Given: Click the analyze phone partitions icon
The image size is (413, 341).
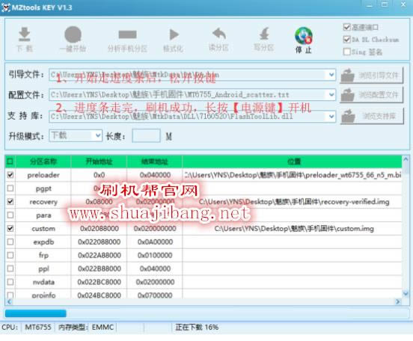Looking at the screenshot, I should point(127,34).
